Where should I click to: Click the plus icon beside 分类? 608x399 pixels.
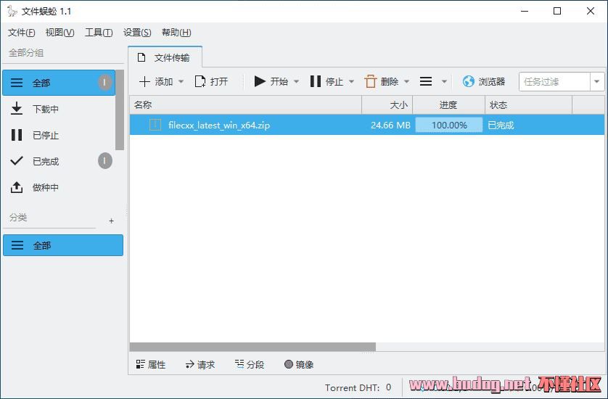coord(111,221)
